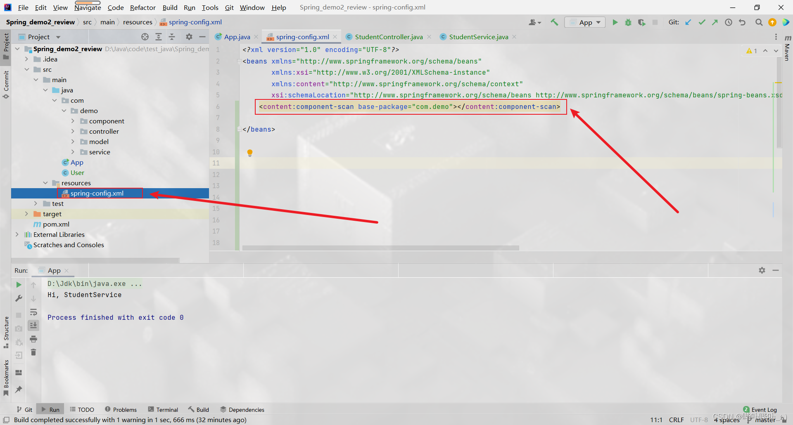Clear console output with trash icon
Image resolution: width=793 pixels, height=425 pixels.
(x=33, y=352)
